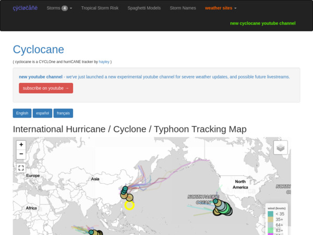Zoom in on the tracking map
This screenshot has height=235, width=313.
(21, 145)
